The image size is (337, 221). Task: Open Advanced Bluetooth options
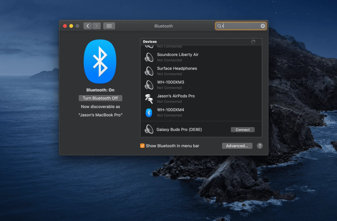237,146
